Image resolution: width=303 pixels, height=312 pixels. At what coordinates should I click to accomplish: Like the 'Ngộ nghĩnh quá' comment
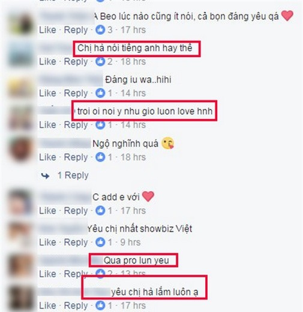coord(47,157)
